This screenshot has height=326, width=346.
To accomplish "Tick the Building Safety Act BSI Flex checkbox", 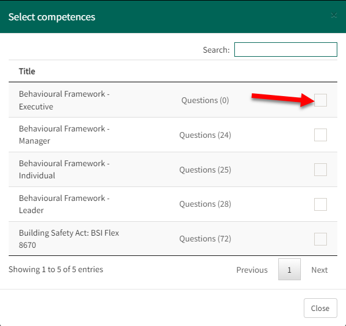I will (321, 239).
